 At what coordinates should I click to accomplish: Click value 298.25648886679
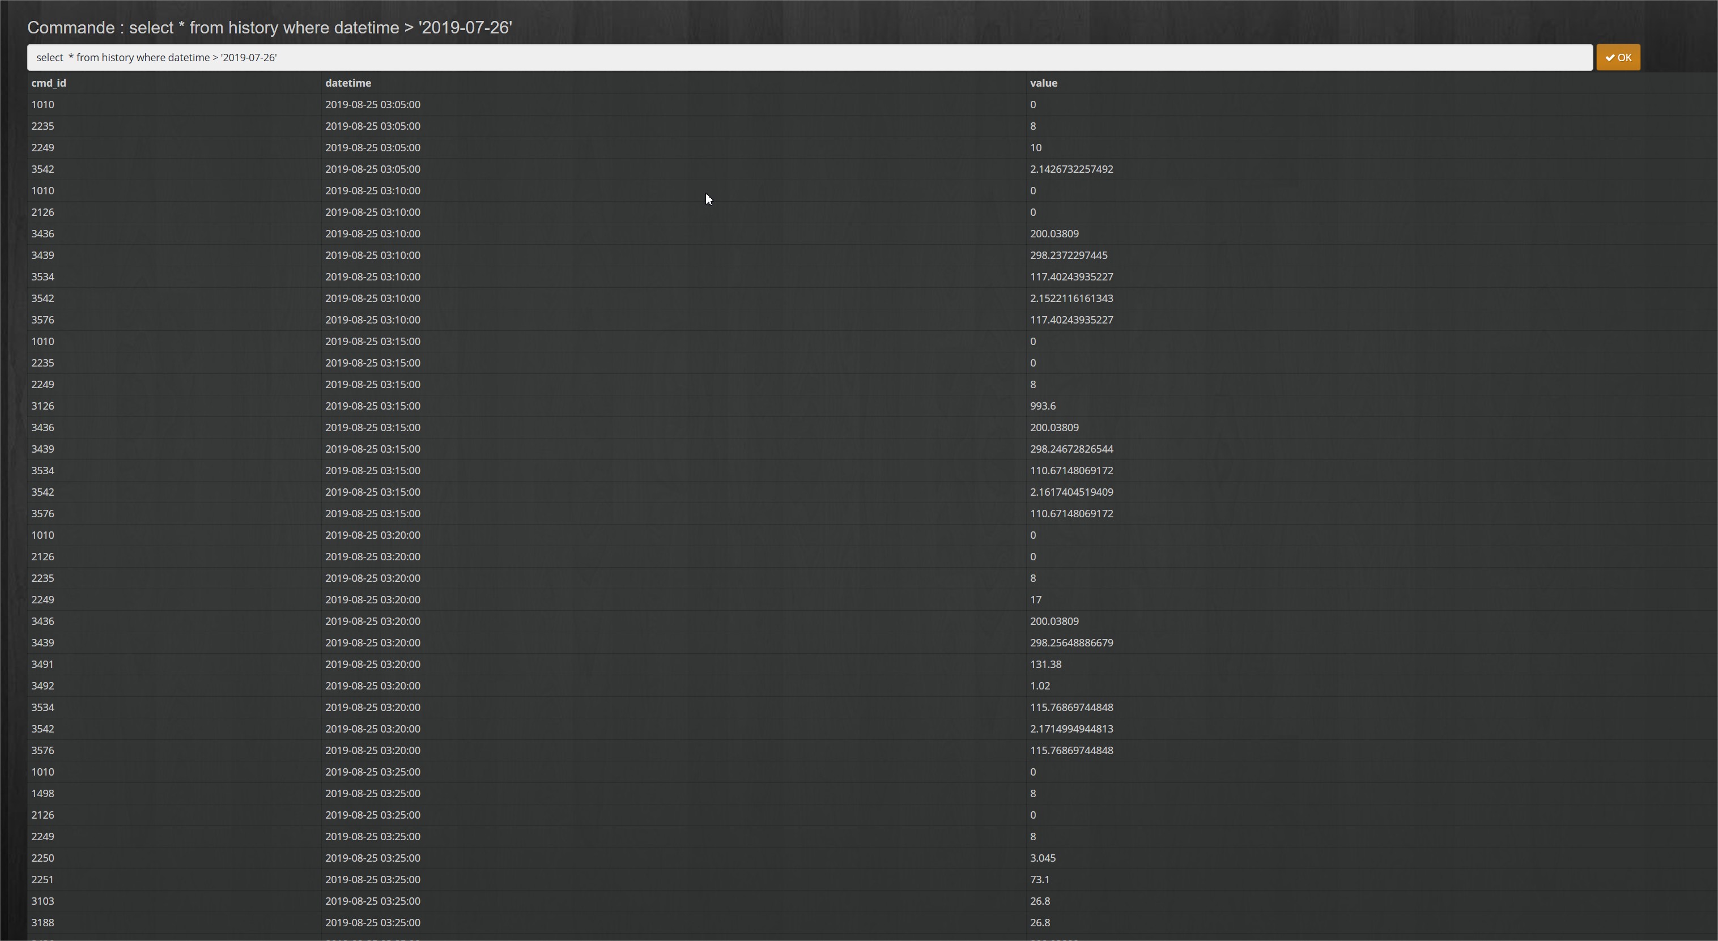(x=1071, y=643)
